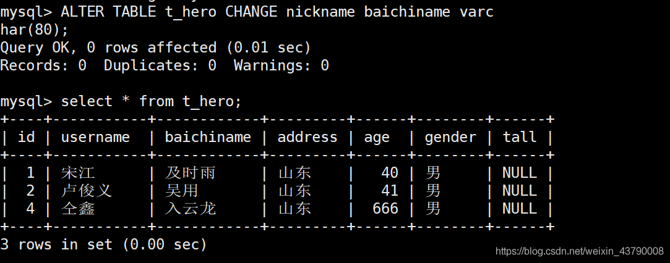Select the baichiname cell '及时雨'
670x263 pixels.
point(190,173)
